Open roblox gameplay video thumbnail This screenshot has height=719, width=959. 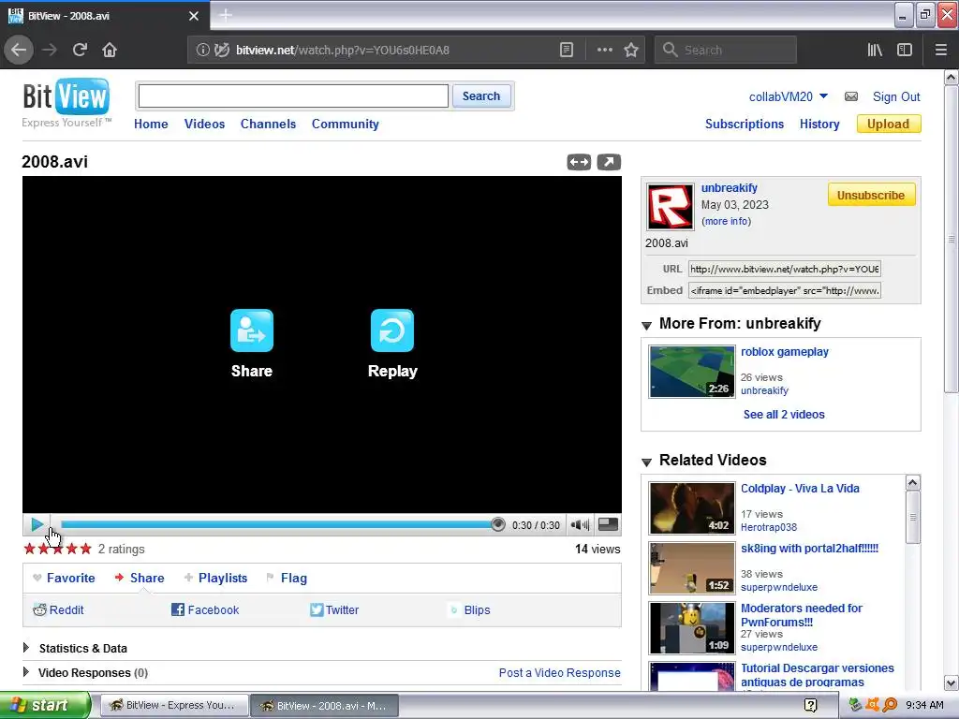(692, 372)
